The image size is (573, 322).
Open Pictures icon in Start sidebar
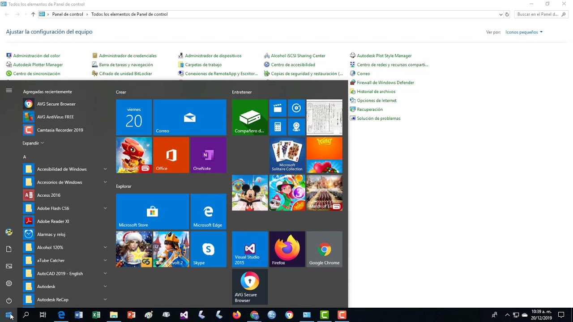(x=9, y=266)
